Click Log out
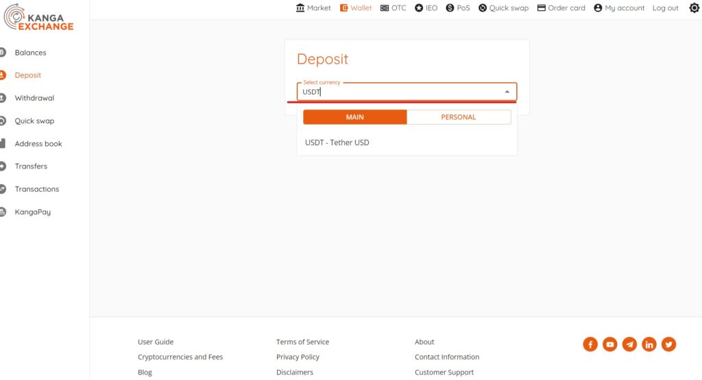This screenshot has height=380, width=702. pos(665,8)
